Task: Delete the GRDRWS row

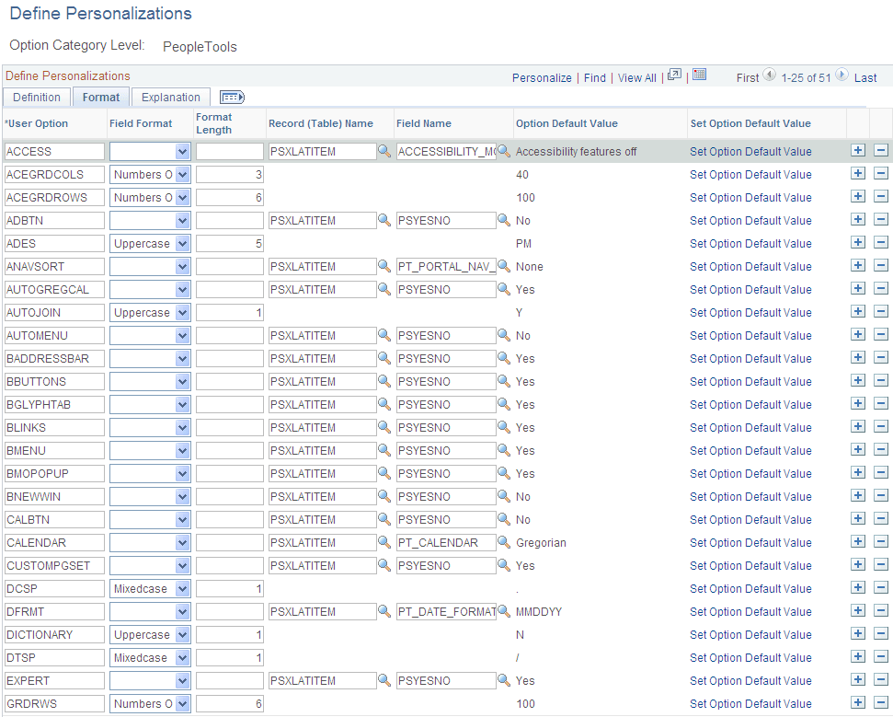Action: [880, 703]
